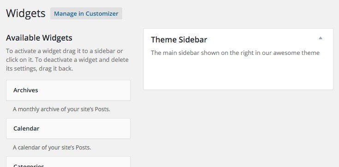339x167 pixels.
Task: Click blank space inside the Calendar widget box
Action: click(87, 129)
